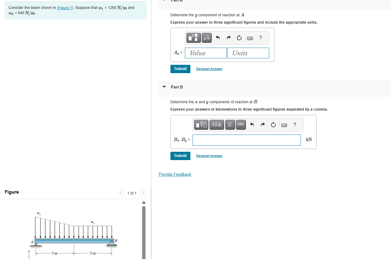Screen dimensions: 391x259
Task: Go to next figure arrow
Action: pos(143,193)
